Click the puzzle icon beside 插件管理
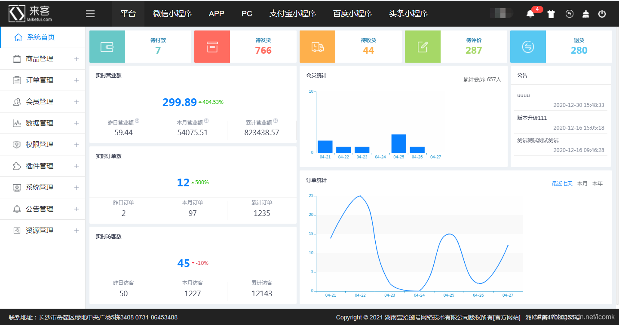Image resolution: width=619 pixels, height=325 pixels. pos(17,166)
